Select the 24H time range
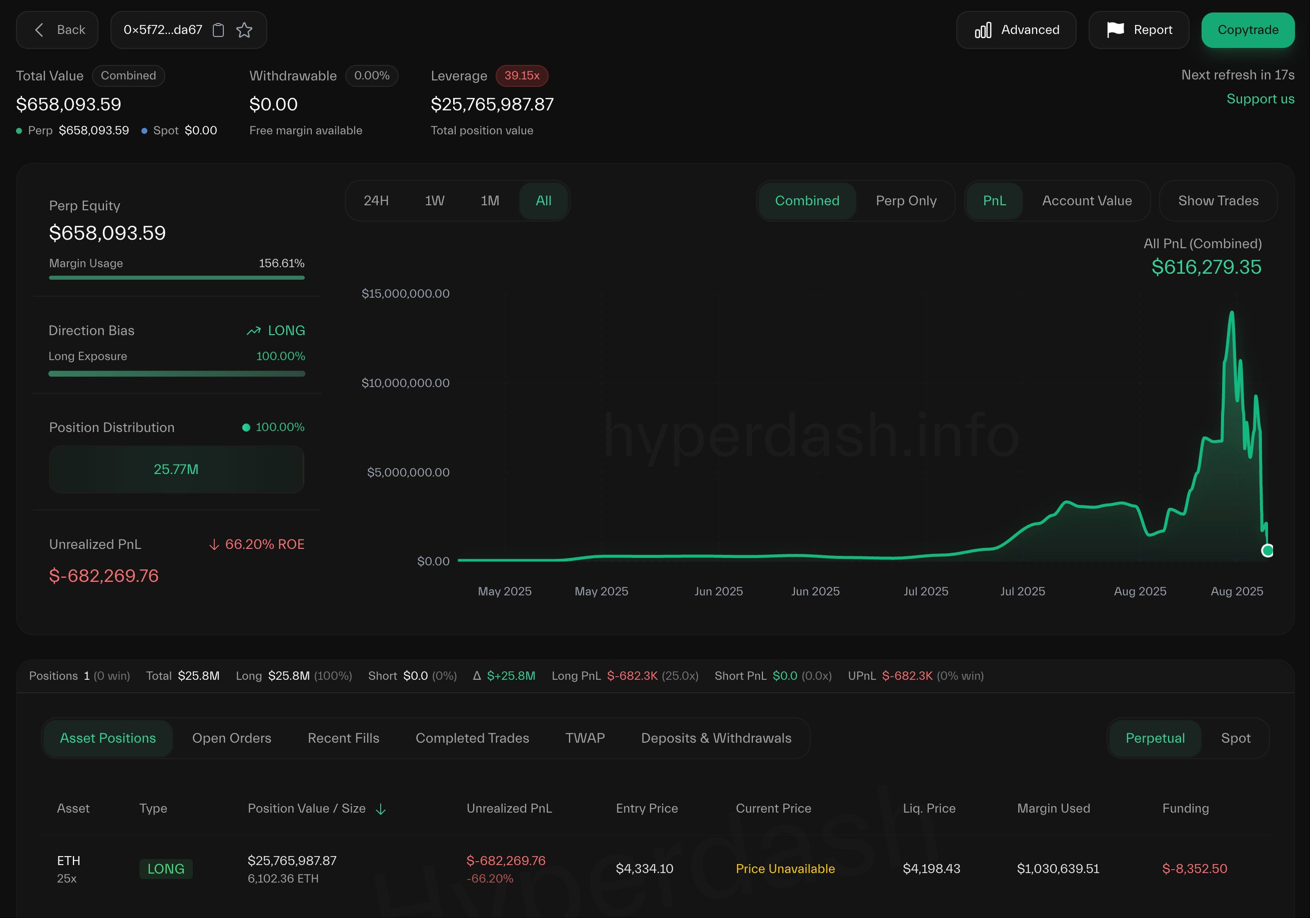Viewport: 1310px width, 918px height. tap(376, 201)
